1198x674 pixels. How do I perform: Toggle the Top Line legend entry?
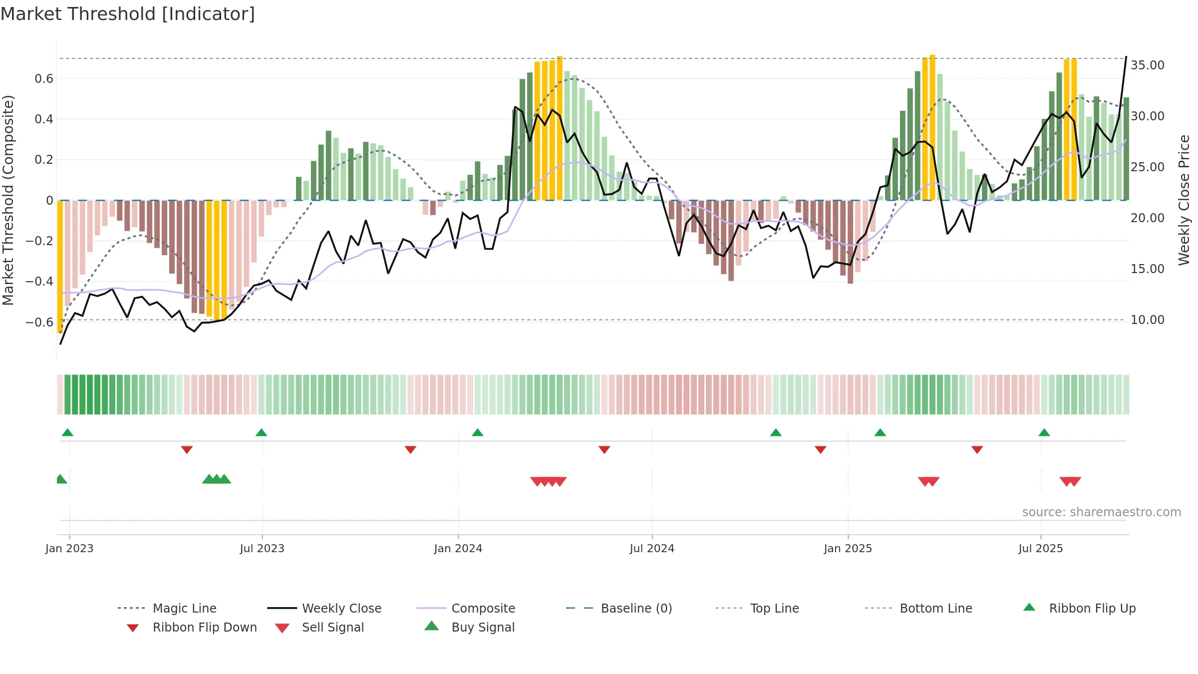coord(757,608)
